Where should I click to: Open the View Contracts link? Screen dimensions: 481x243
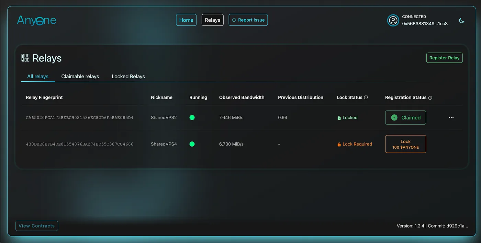[x=37, y=226]
